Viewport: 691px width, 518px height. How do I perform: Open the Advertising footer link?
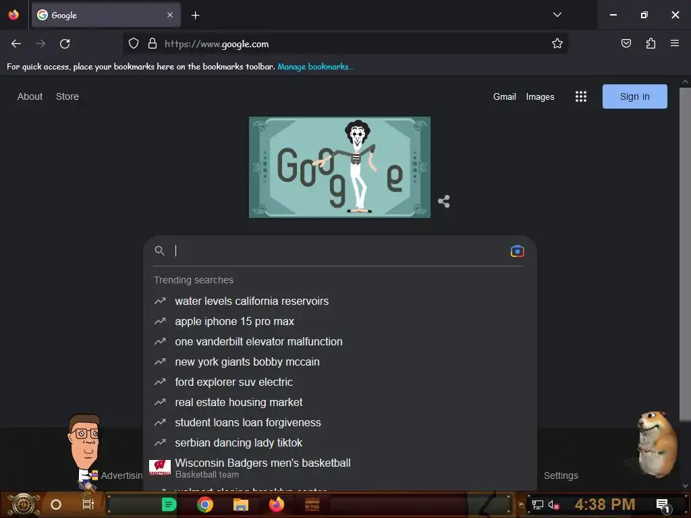121,476
